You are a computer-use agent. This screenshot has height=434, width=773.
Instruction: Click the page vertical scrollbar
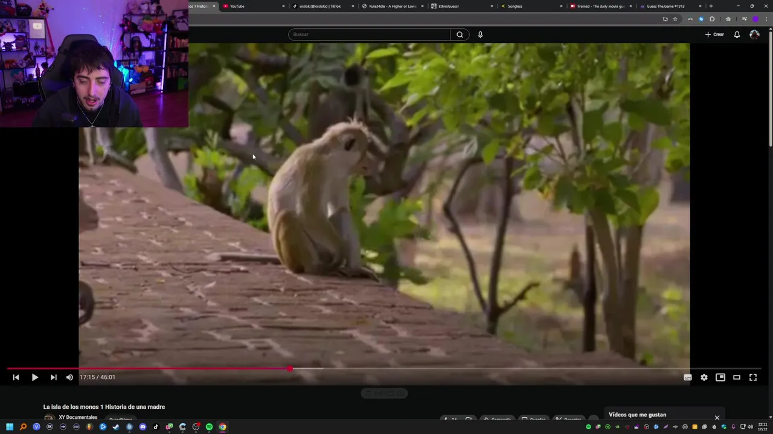[x=770, y=88]
